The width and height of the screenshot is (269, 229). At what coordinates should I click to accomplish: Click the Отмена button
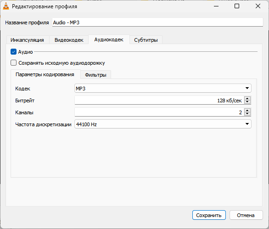point(246,215)
